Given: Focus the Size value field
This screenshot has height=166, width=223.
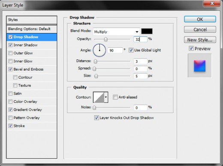Looking at the screenshot, I should coord(140,76).
